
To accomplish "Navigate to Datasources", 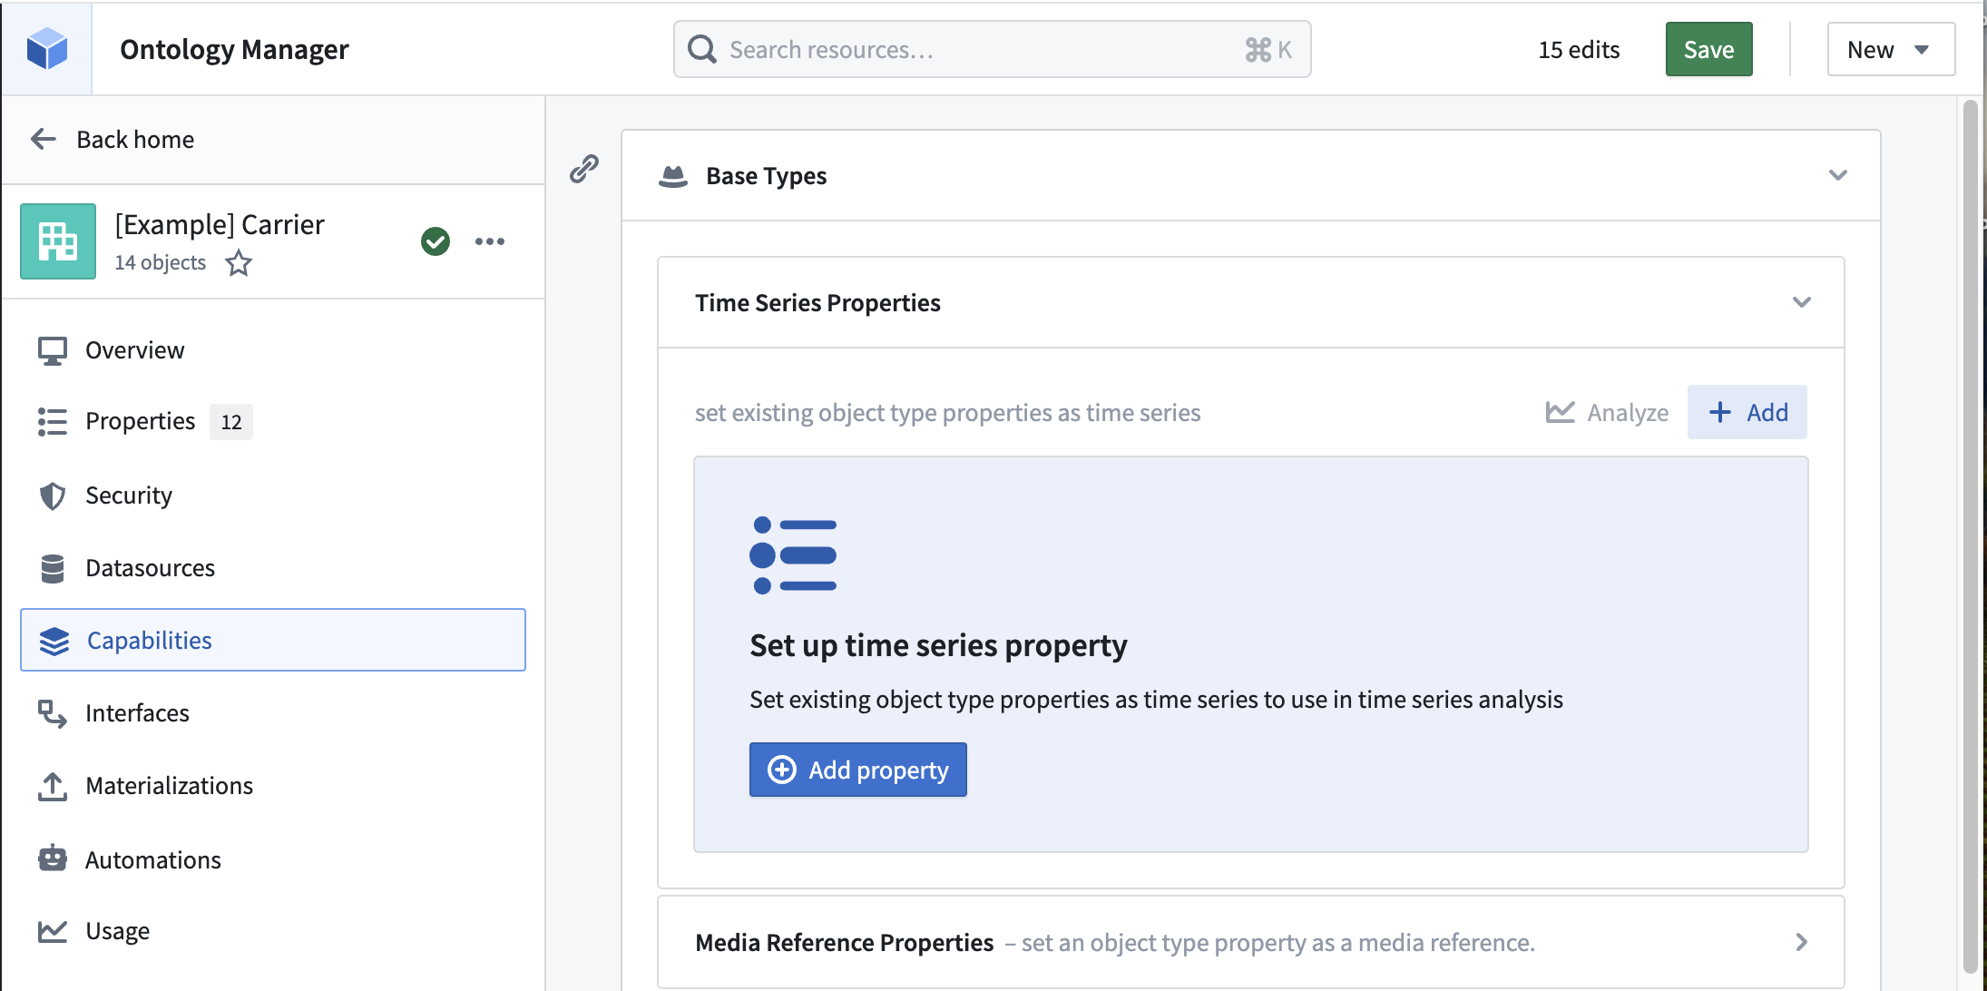I will 273,568.
